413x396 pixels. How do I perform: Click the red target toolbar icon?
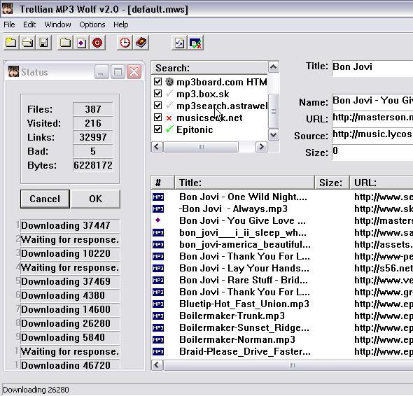point(97,43)
